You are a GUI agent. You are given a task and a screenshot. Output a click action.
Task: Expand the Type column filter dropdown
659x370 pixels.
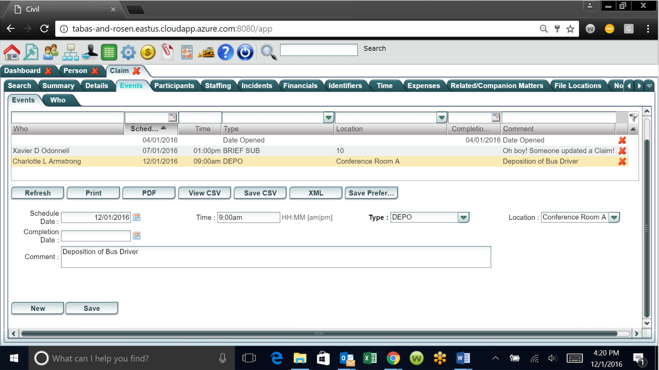[329, 117]
